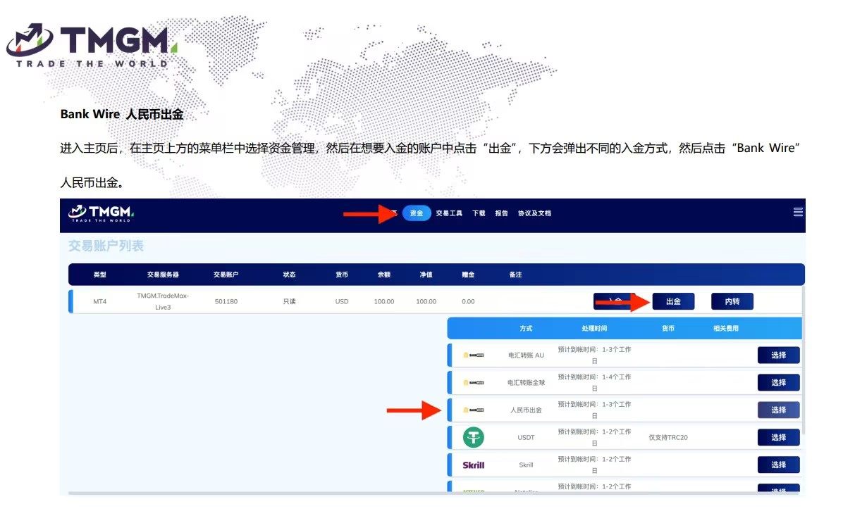This screenshot has width=843, height=523.
Task: Click the 出金 withdrawal button
Action: pyautogui.click(x=673, y=301)
